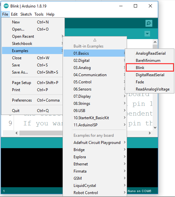175x197 pixels.
Task: Expand the 07.Display examples submenu
Action: (95, 96)
